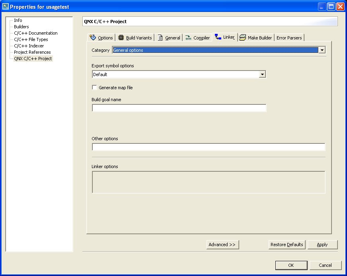The height and width of the screenshot is (276, 347).
Task: Select Project References in the sidebar
Action: coord(32,52)
